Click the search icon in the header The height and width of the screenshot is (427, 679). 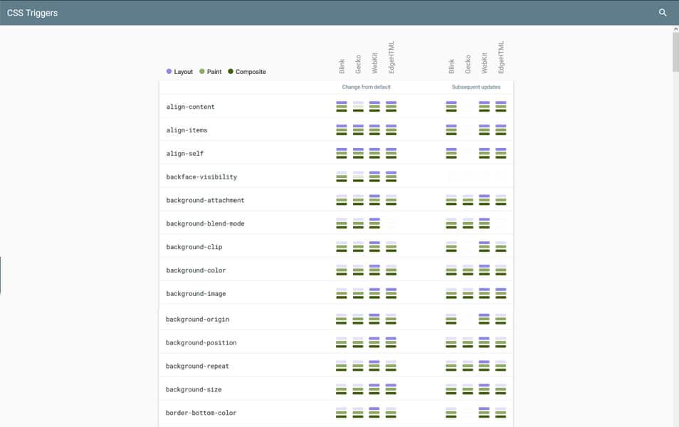(663, 13)
